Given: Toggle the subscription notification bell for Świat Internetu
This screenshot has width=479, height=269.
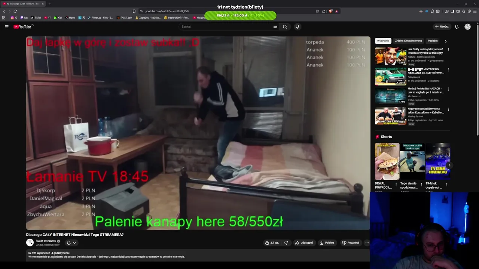Looking at the screenshot, I should [x=68, y=243].
